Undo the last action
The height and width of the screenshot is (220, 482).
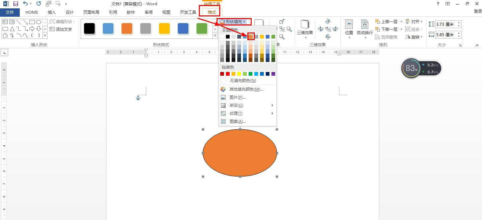[x=25, y=4]
